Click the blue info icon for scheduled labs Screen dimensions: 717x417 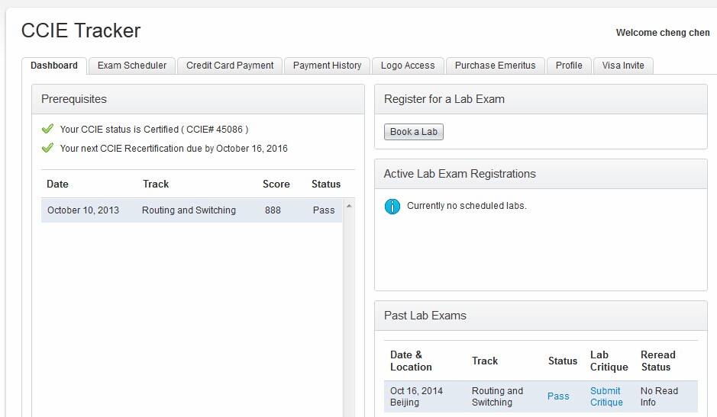pos(392,206)
